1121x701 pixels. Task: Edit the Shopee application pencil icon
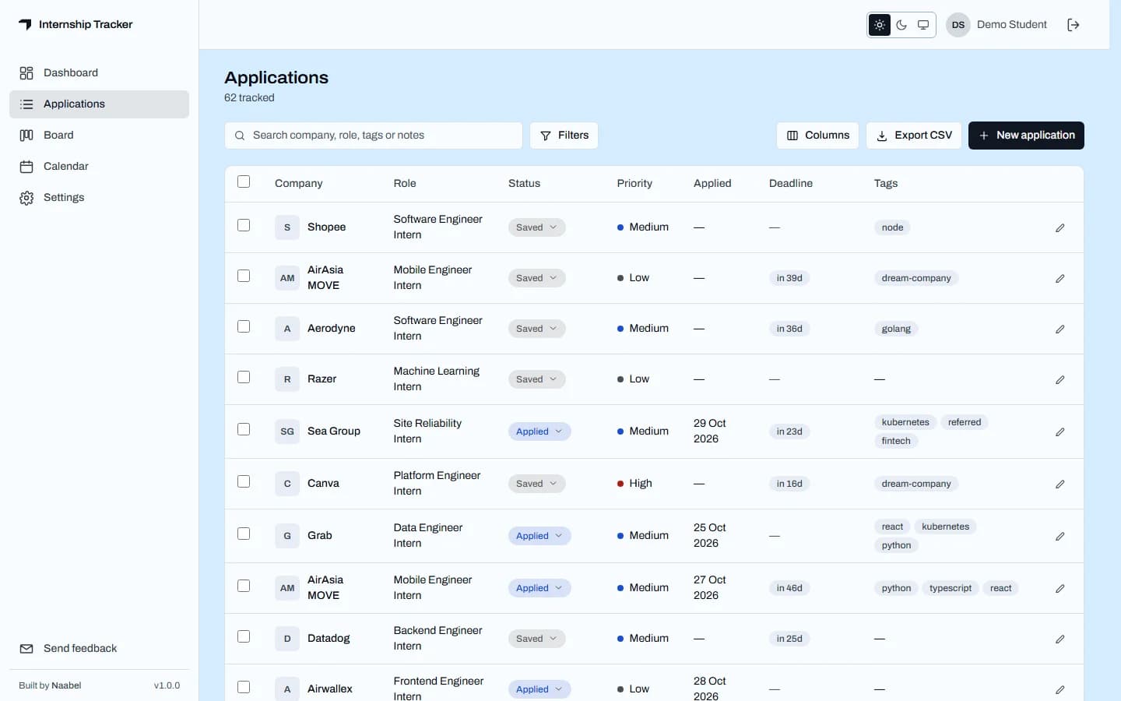coord(1060,228)
